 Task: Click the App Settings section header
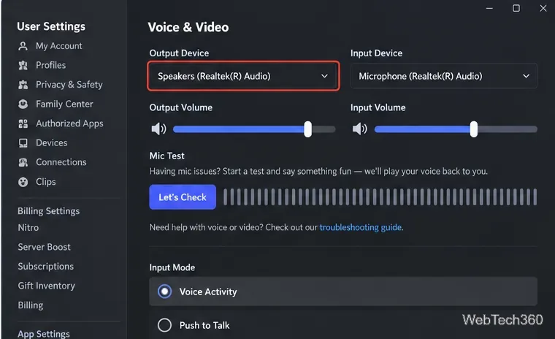(44, 334)
